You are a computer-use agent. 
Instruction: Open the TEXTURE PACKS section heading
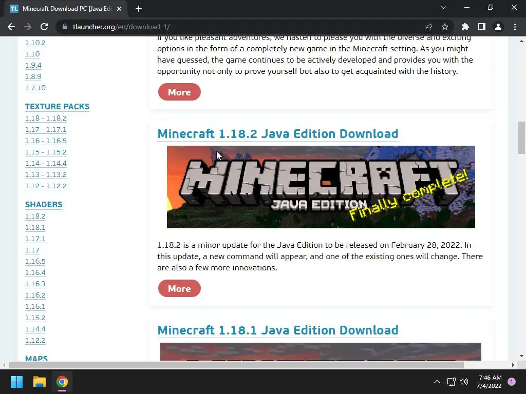pos(58,107)
